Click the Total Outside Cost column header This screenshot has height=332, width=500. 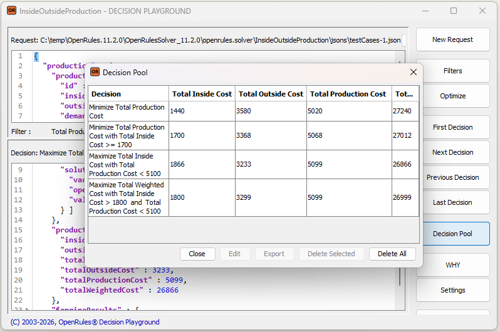[271, 94]
